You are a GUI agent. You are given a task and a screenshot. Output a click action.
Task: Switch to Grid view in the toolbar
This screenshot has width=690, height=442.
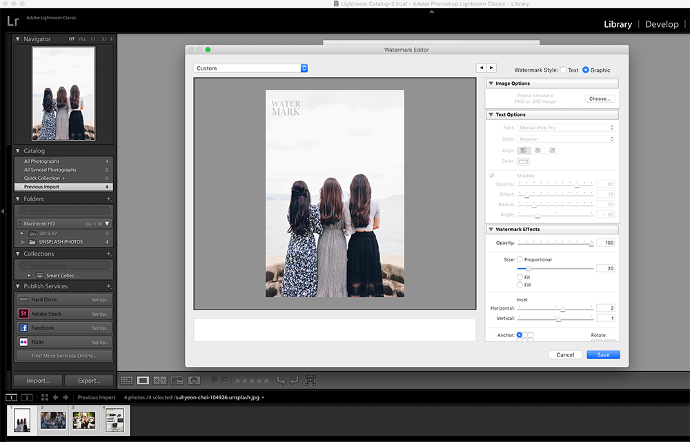tap(127, 380)
